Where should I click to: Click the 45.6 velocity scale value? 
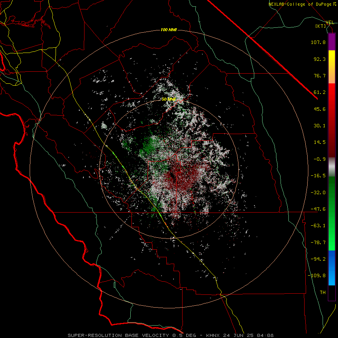(320, 109)
